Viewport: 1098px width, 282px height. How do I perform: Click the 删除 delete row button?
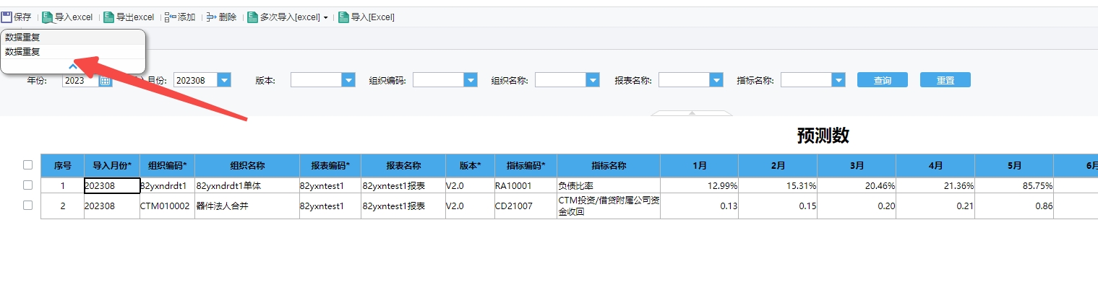[x=221, y=17]
